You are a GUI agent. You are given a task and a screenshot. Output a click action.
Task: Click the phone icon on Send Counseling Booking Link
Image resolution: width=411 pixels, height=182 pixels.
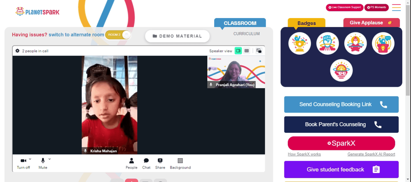pyautogui.click(x=383, y=105)
